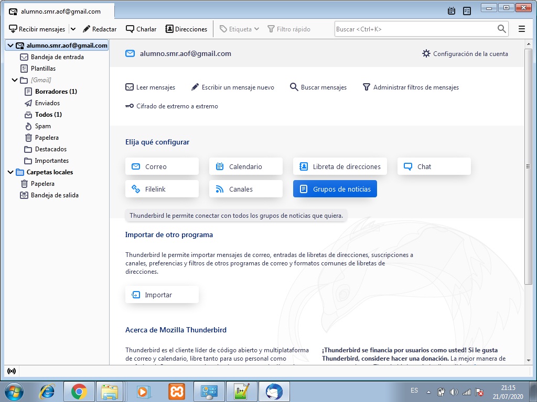Open Windows Explorer from taskbar

point(110,392)
